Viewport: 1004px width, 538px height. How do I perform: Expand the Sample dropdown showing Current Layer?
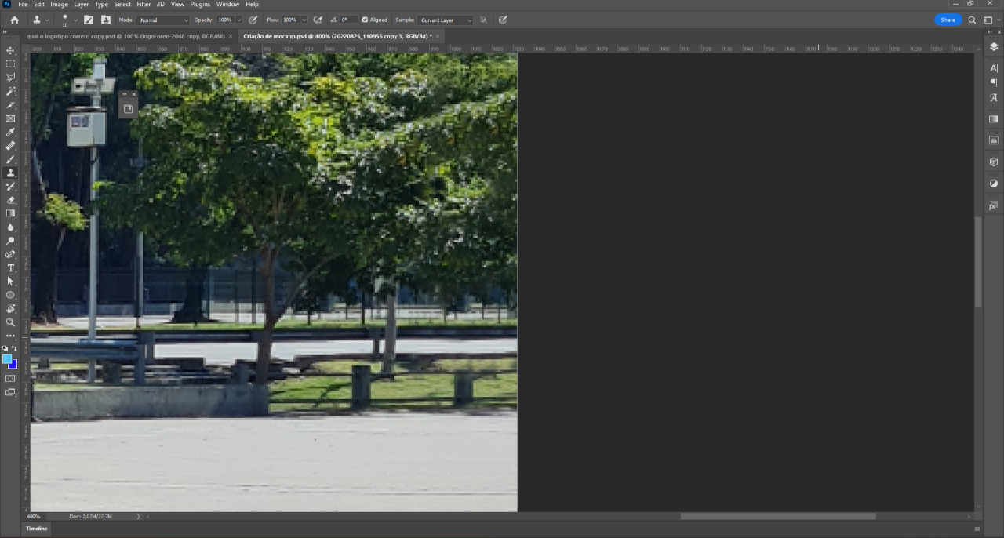pyautogui.click(x=445, y=20)
